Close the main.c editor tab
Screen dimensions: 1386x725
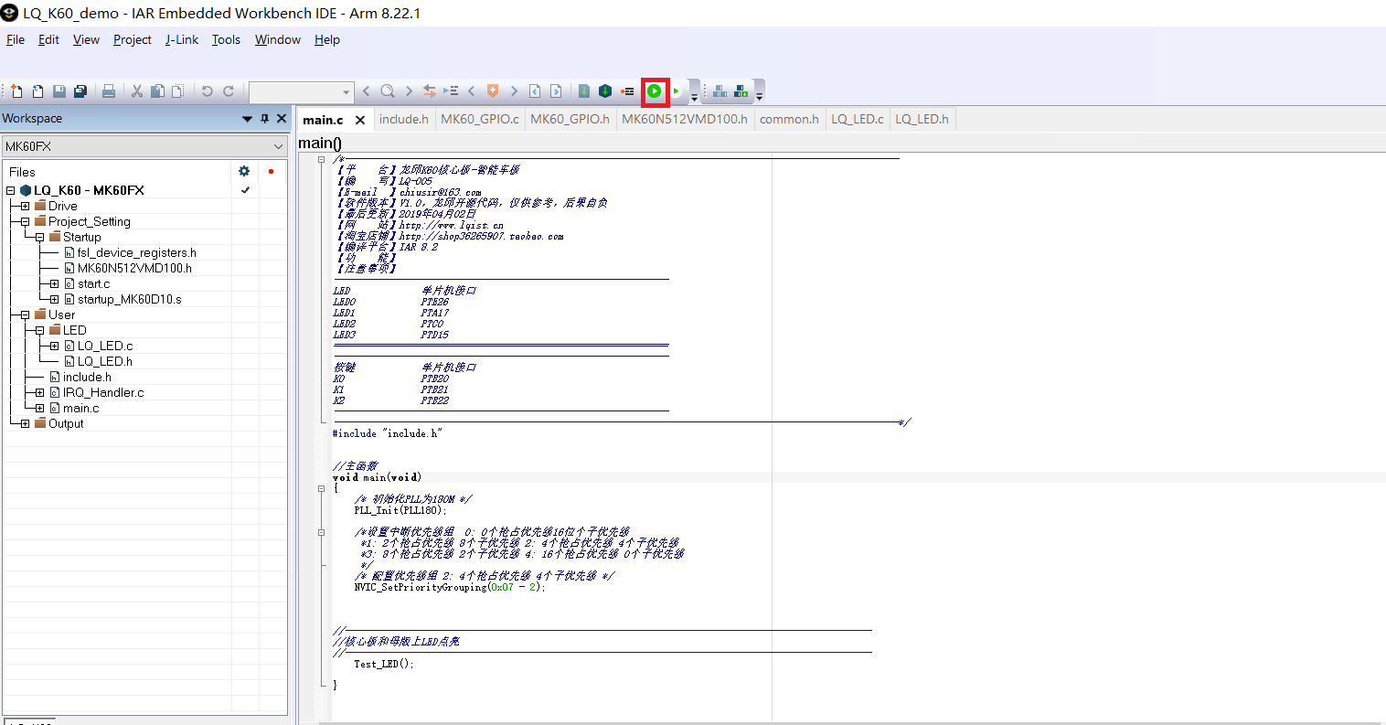click(360, 120)
